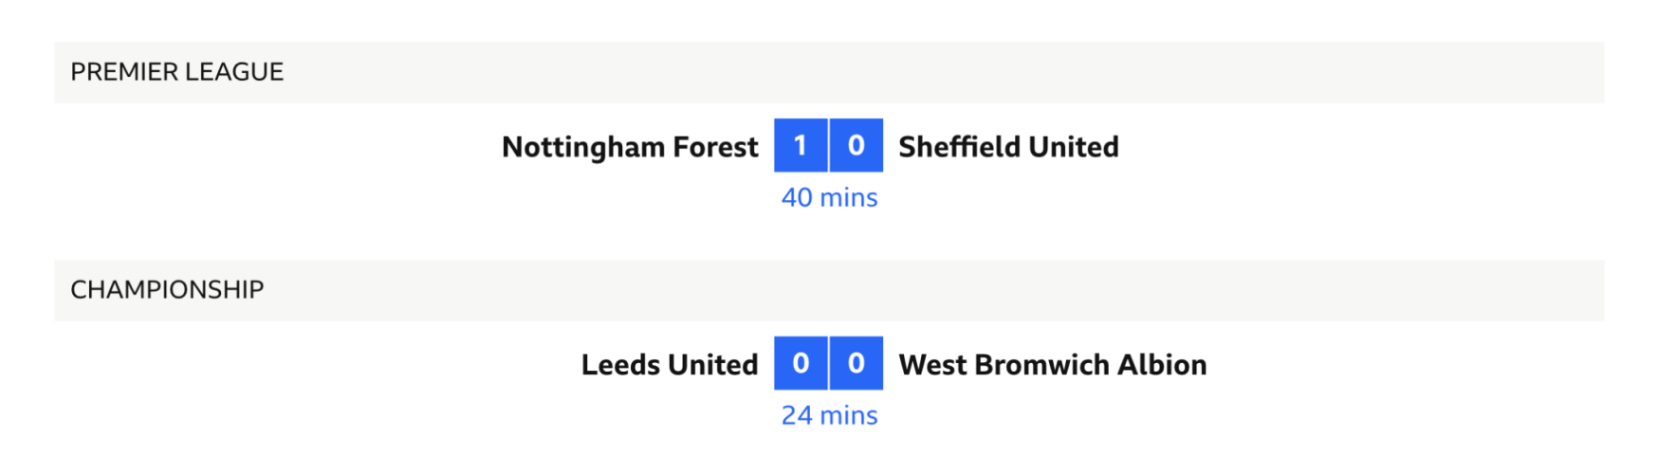Click the CHAMPIONSHIP section heading

pos(167,290)
